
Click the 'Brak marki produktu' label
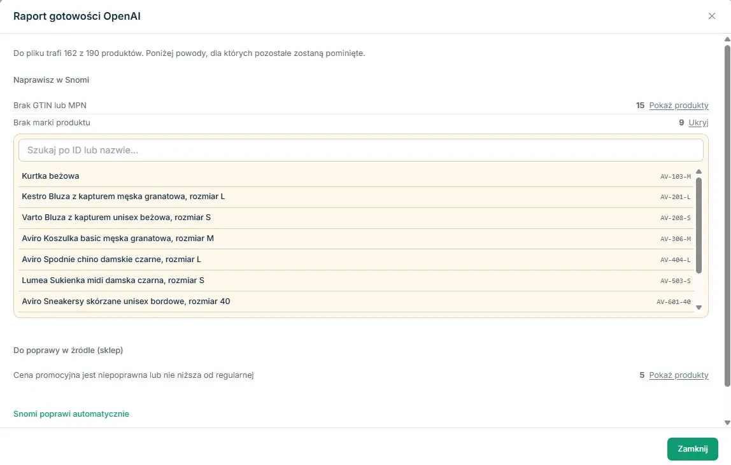tap(52, 123)
